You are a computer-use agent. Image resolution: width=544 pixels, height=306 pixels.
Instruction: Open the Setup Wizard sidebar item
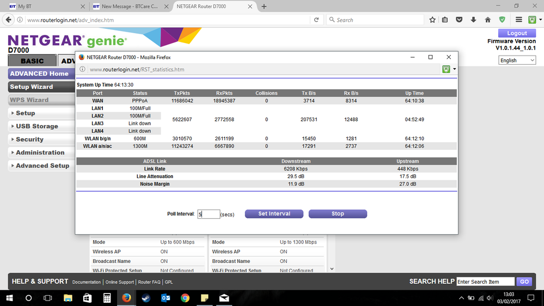pyautogui.click(x=41, y=87)
